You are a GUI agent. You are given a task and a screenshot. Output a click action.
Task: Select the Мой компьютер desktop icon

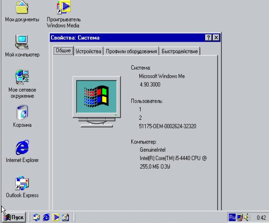pyautogui.click(x=22, y=46)
